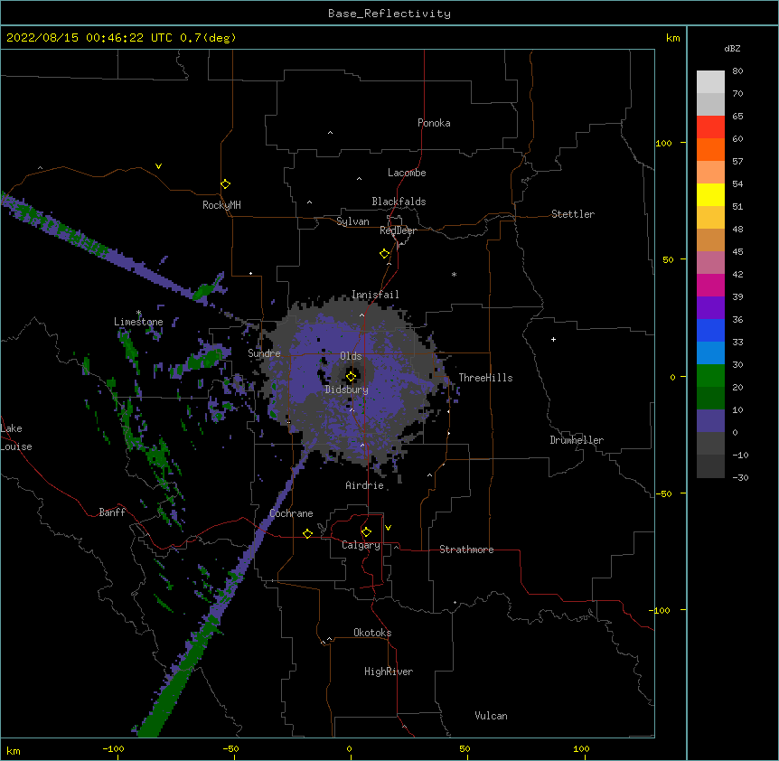779x761 pixels.
Task: Click the Calgary city label
Action: [x=361, y=545]
